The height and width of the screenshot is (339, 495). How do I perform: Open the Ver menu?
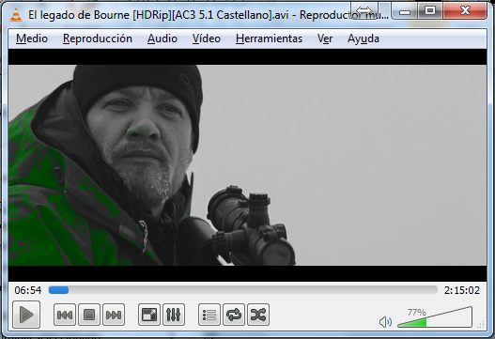pyautogui.click(x=325, y=39)
